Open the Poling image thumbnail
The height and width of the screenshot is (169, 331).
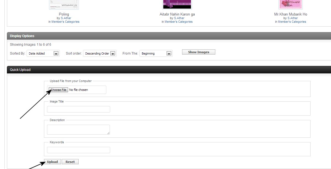coord(64,4)
